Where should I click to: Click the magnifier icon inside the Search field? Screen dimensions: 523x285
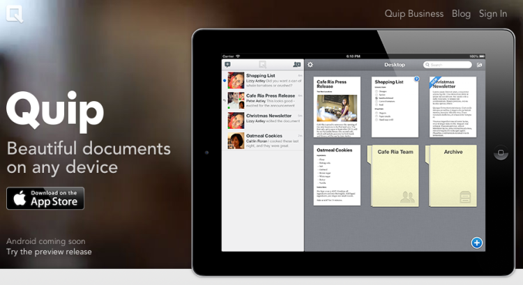[427, 65]
